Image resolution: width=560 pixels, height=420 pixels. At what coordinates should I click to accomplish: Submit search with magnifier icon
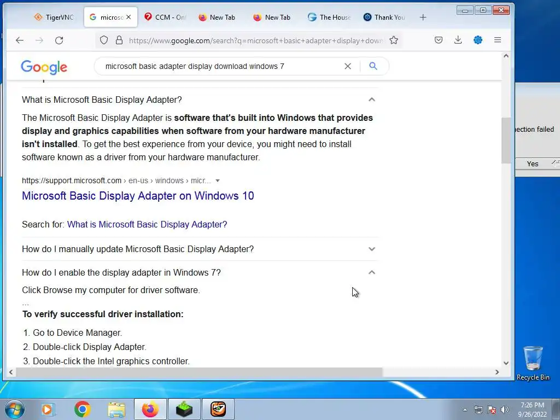tap(373, 66)
